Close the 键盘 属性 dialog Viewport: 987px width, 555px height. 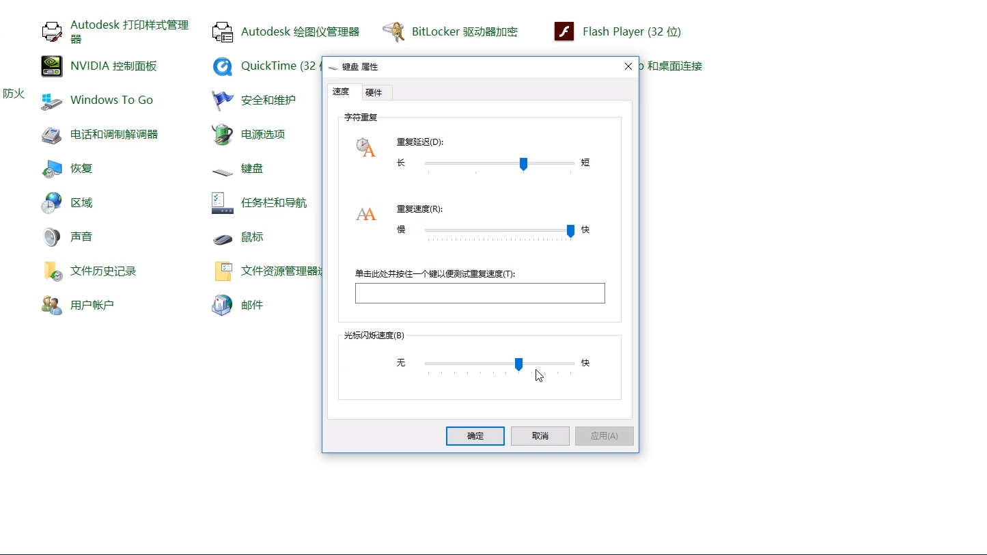pyautogui.click(x=628, y=66)
